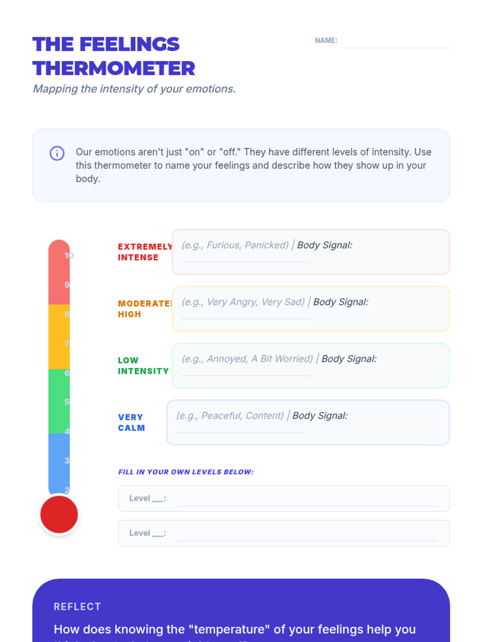Click the info icon in the instructions box
Screen dimensions: 482x642
[57, 153]
